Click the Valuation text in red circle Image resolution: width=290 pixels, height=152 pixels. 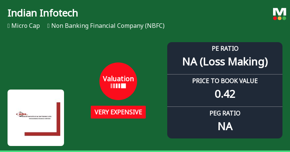coord(118,79)
